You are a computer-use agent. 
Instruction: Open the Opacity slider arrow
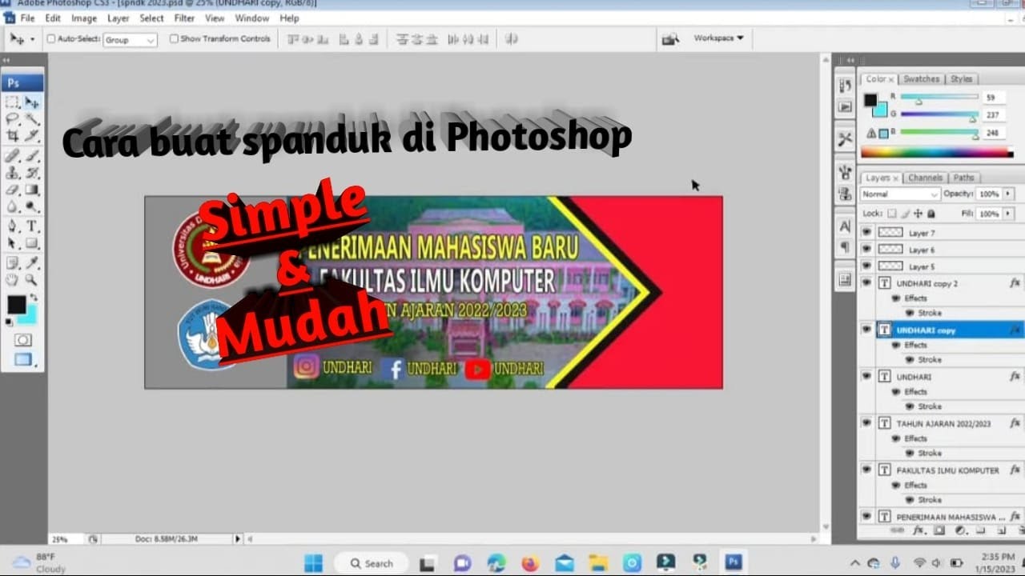click(1008, 194)
